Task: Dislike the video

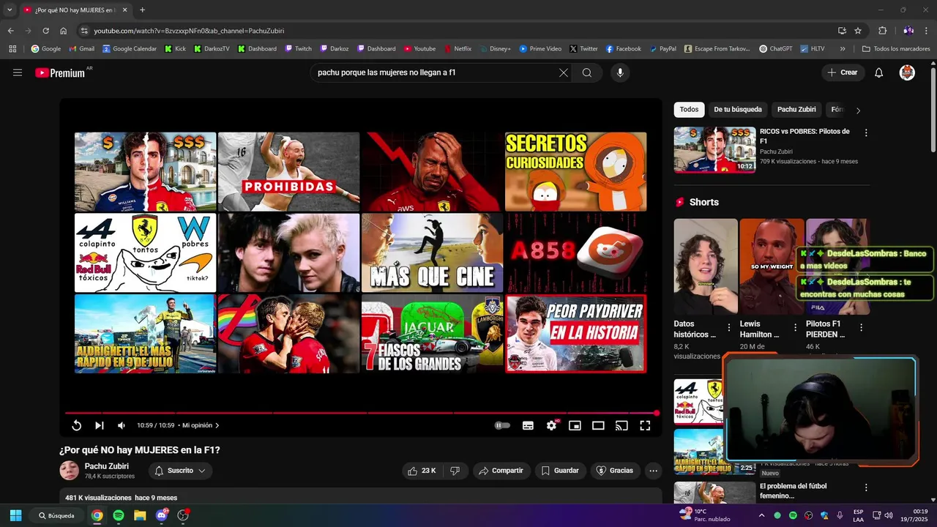Action: click(x=455, y=471)
